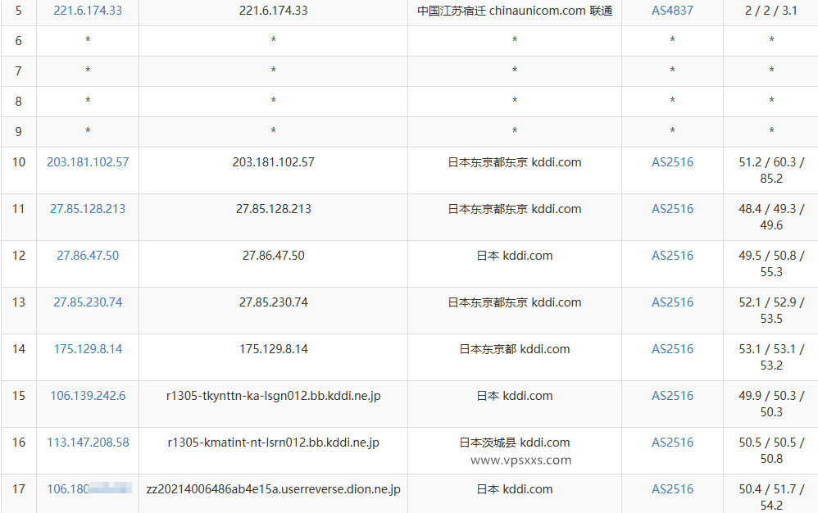Click the latency cell showing 51.2 / 60.3 / 85.2

[x=770, y=170]
